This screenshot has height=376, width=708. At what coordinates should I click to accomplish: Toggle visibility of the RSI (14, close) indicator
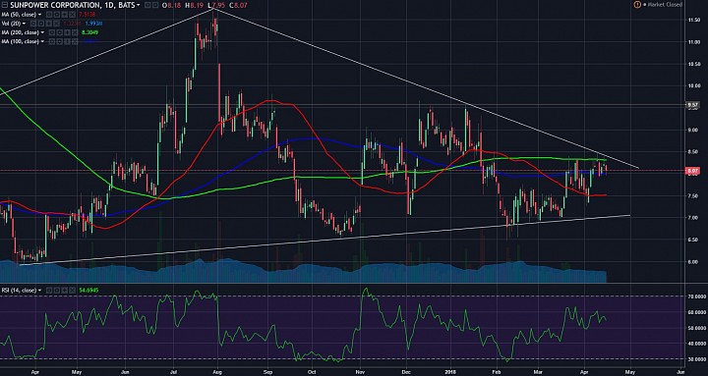49,290
